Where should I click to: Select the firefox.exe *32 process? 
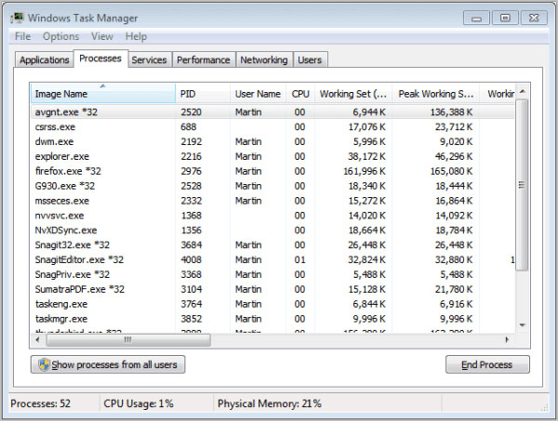(x=272, y=171)
